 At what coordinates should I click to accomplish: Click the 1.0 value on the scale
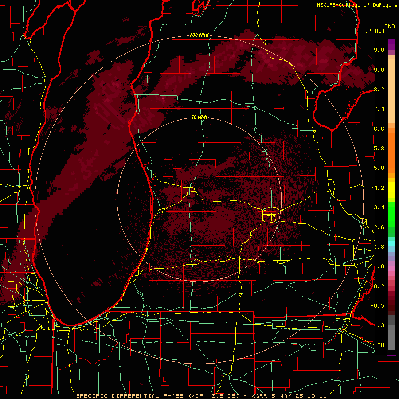pyautogui.click(x=379, y=266)
